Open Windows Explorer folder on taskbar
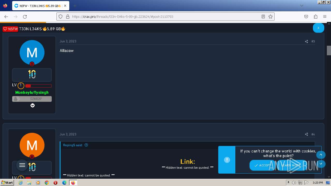 (x=29, y=183)
